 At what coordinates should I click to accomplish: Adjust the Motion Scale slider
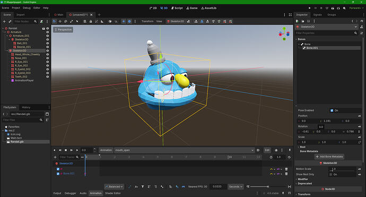click(x=343, y=171)
